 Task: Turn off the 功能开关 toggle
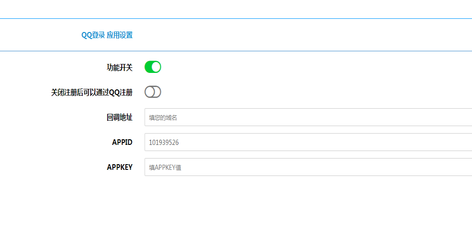tap(153, 67)
